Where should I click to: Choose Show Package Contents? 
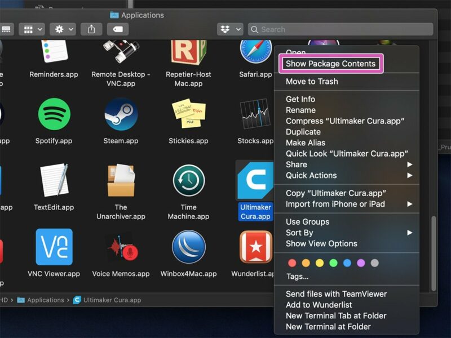point(330,64)
